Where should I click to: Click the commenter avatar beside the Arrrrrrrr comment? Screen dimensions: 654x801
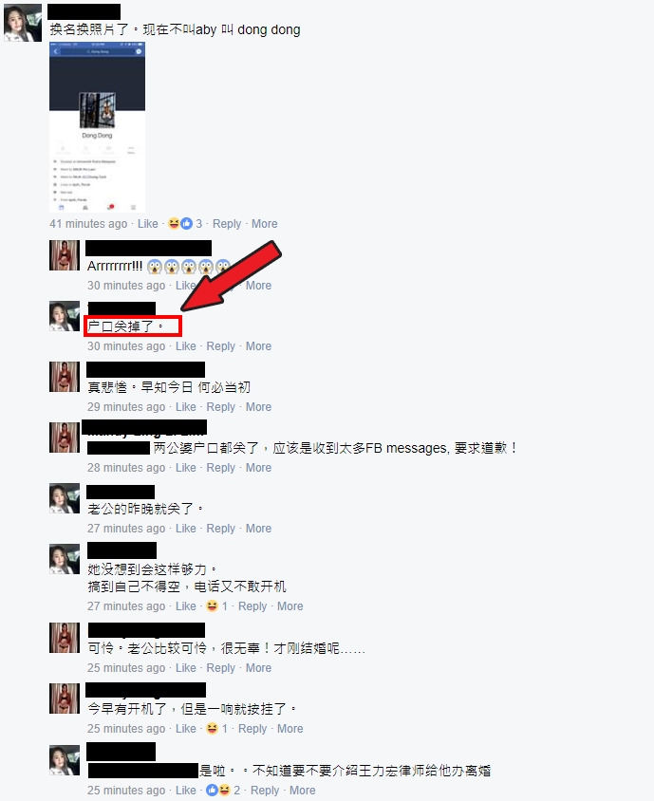click(x=65, y=255)
